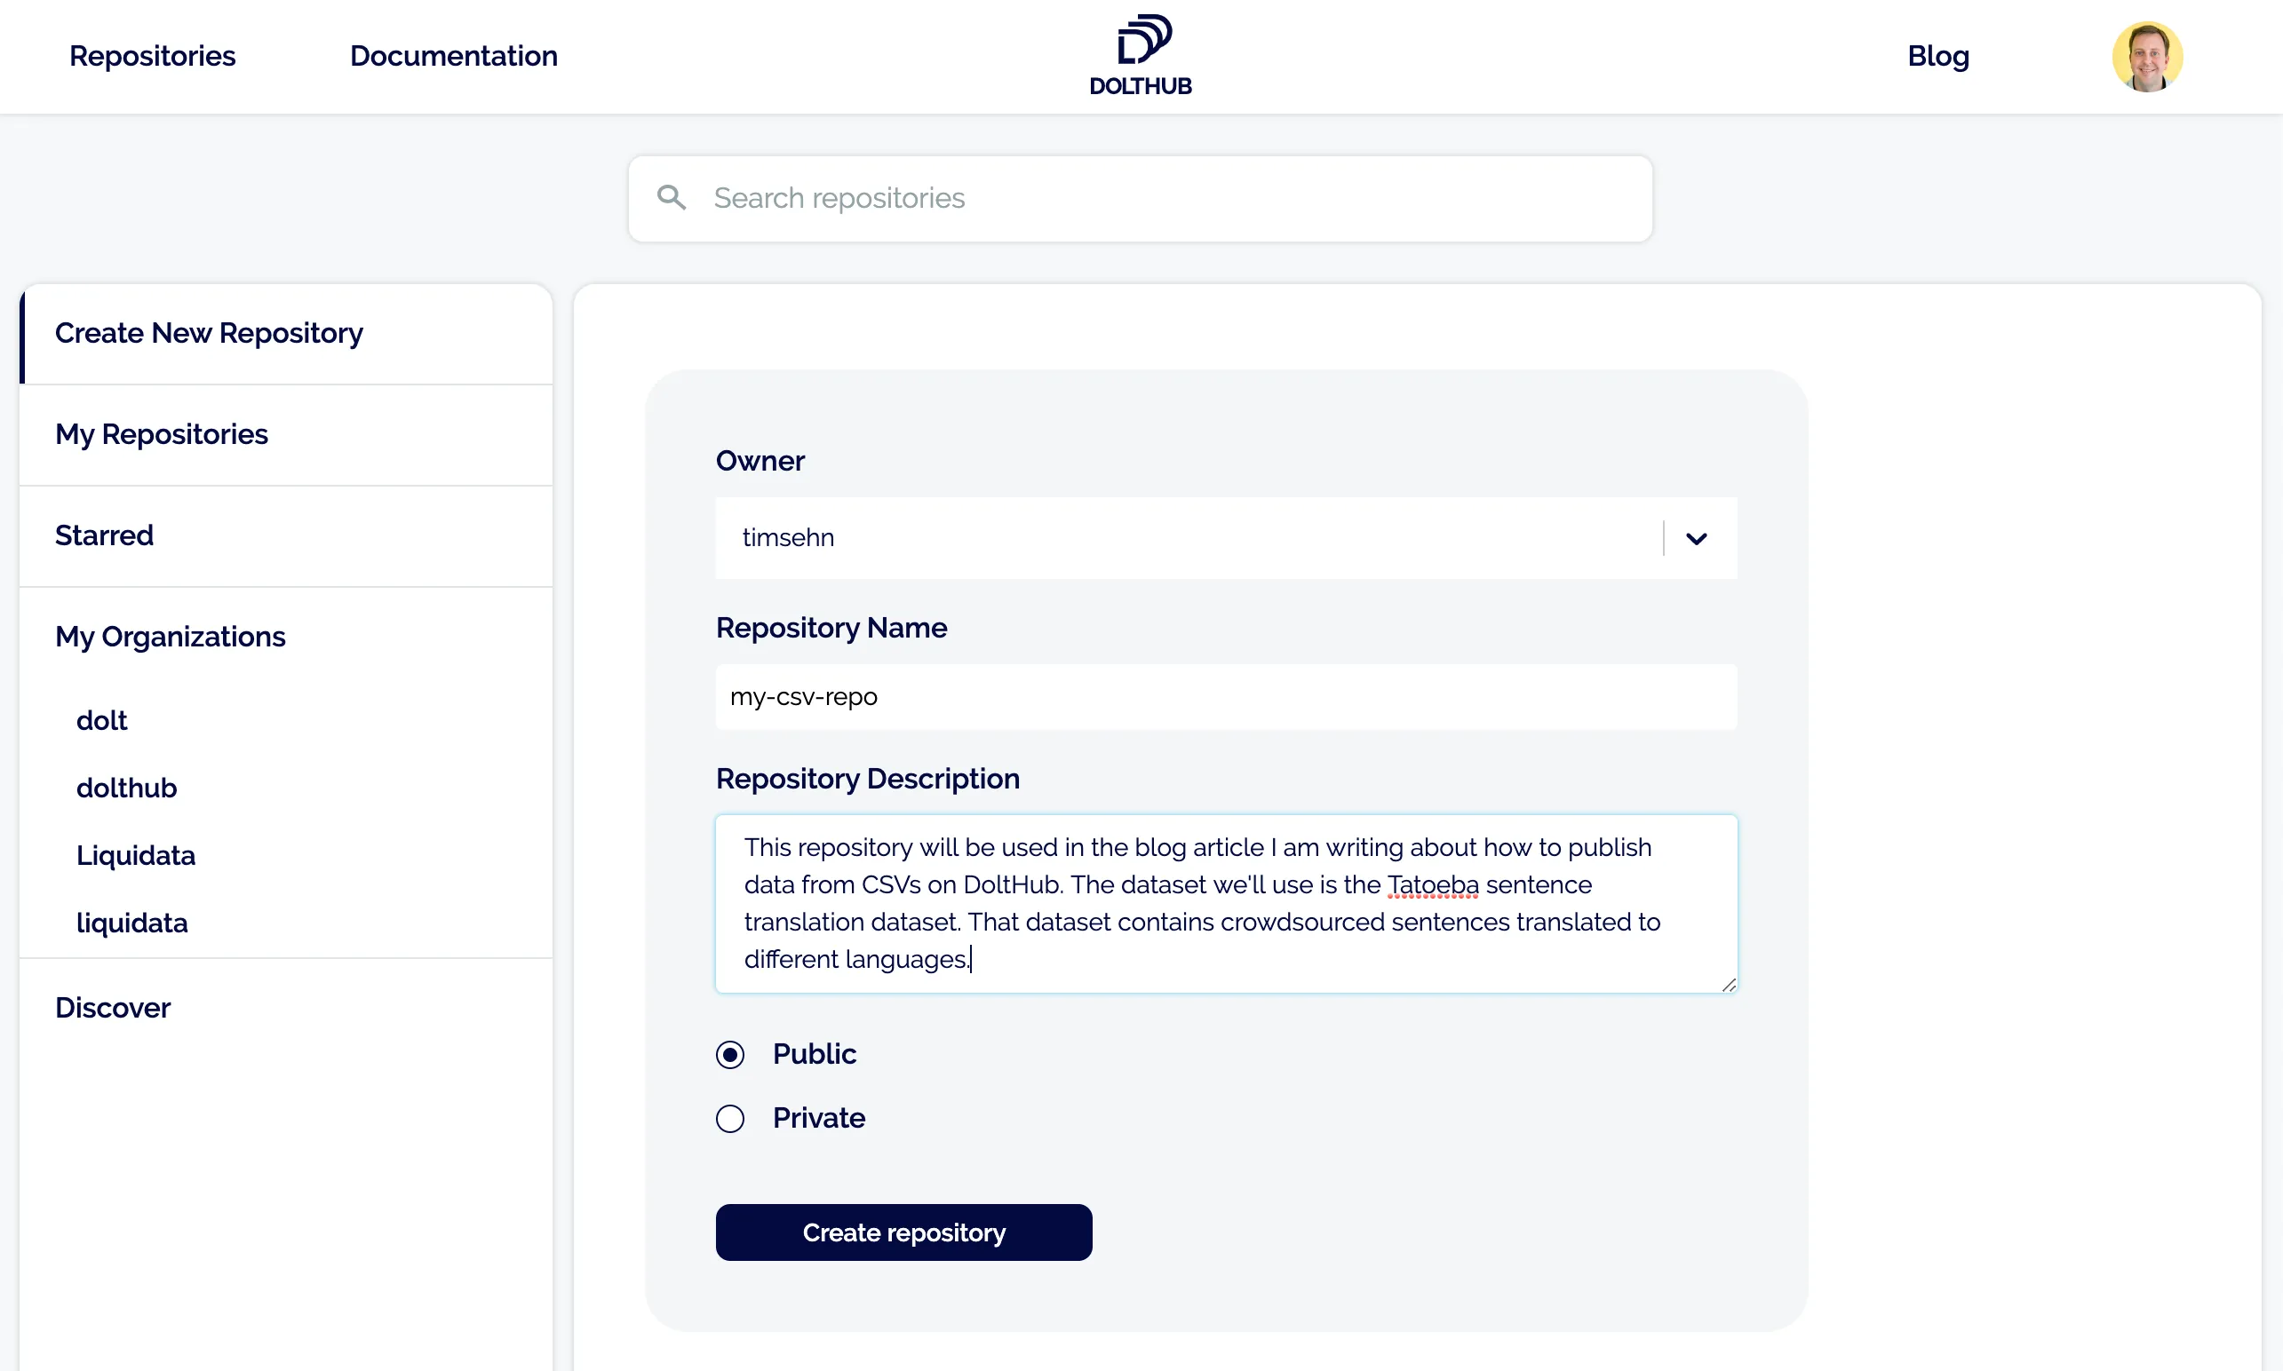The image size is (2283, 1371).
Task: Open the Repositories menu
Action: pos(153,55)
